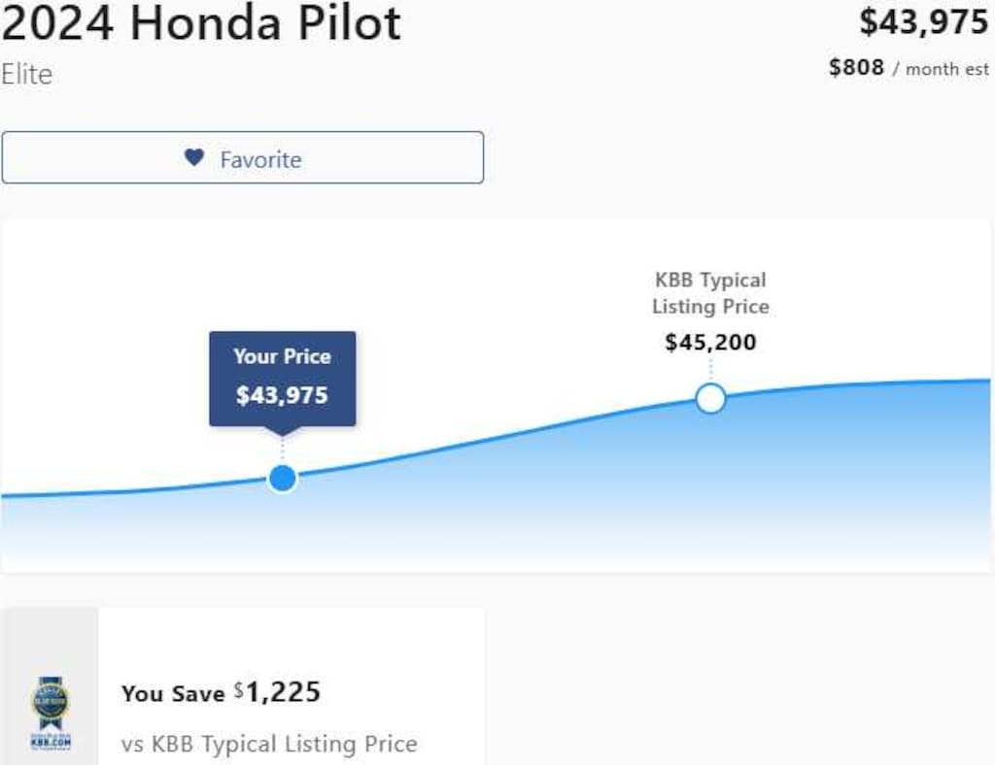Viewport: 995px width, 765px height.
Task: Click the $45,200 price label
Action: [x=710, y=343]
